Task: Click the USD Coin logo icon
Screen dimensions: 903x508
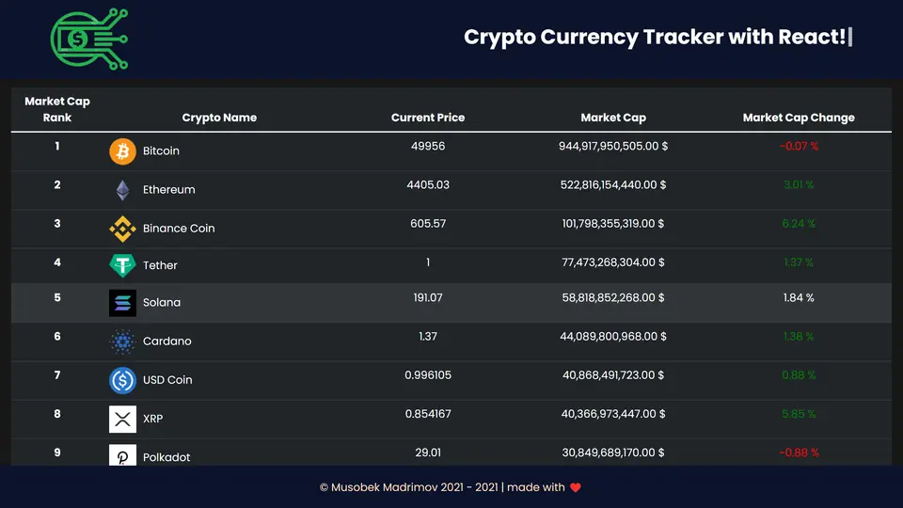Action: coord(122,380)
